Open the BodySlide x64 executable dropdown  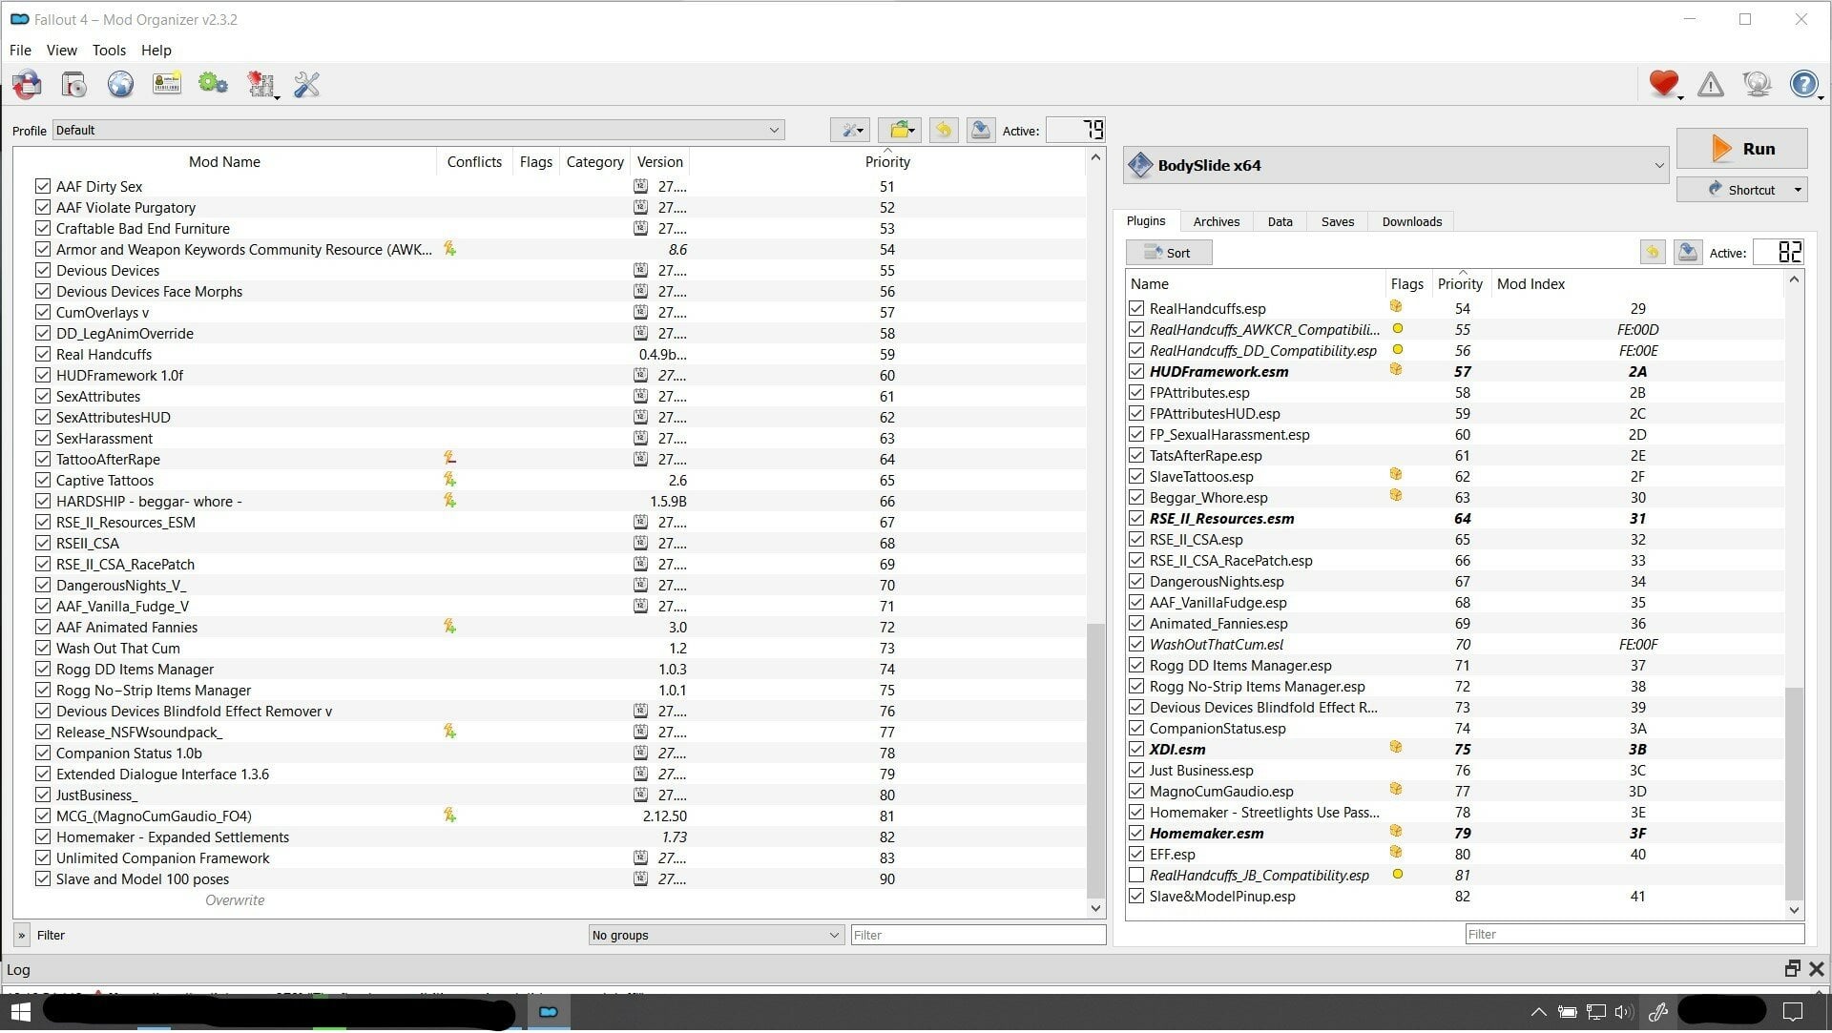click(x=1396, y=165)
